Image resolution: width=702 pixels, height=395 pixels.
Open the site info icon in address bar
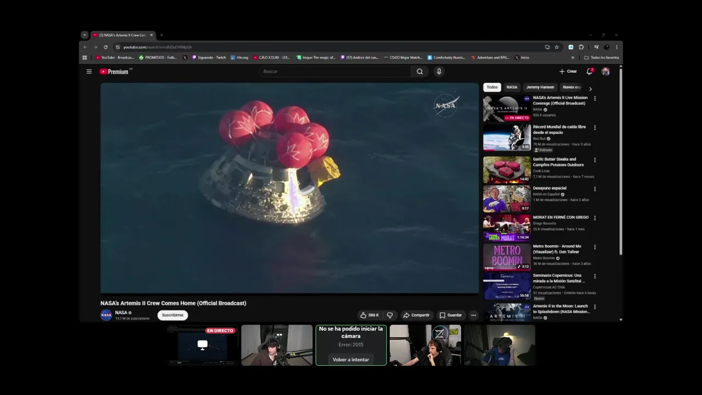[117, 47]
